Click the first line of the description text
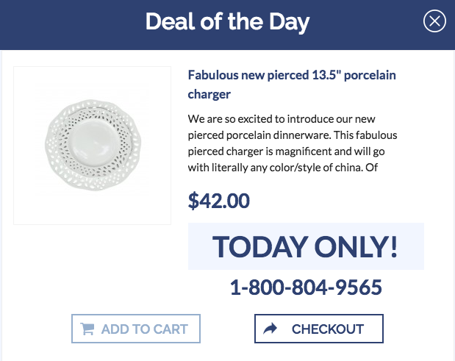The width and height of the screenshot is (455, 361). point(292,118)
